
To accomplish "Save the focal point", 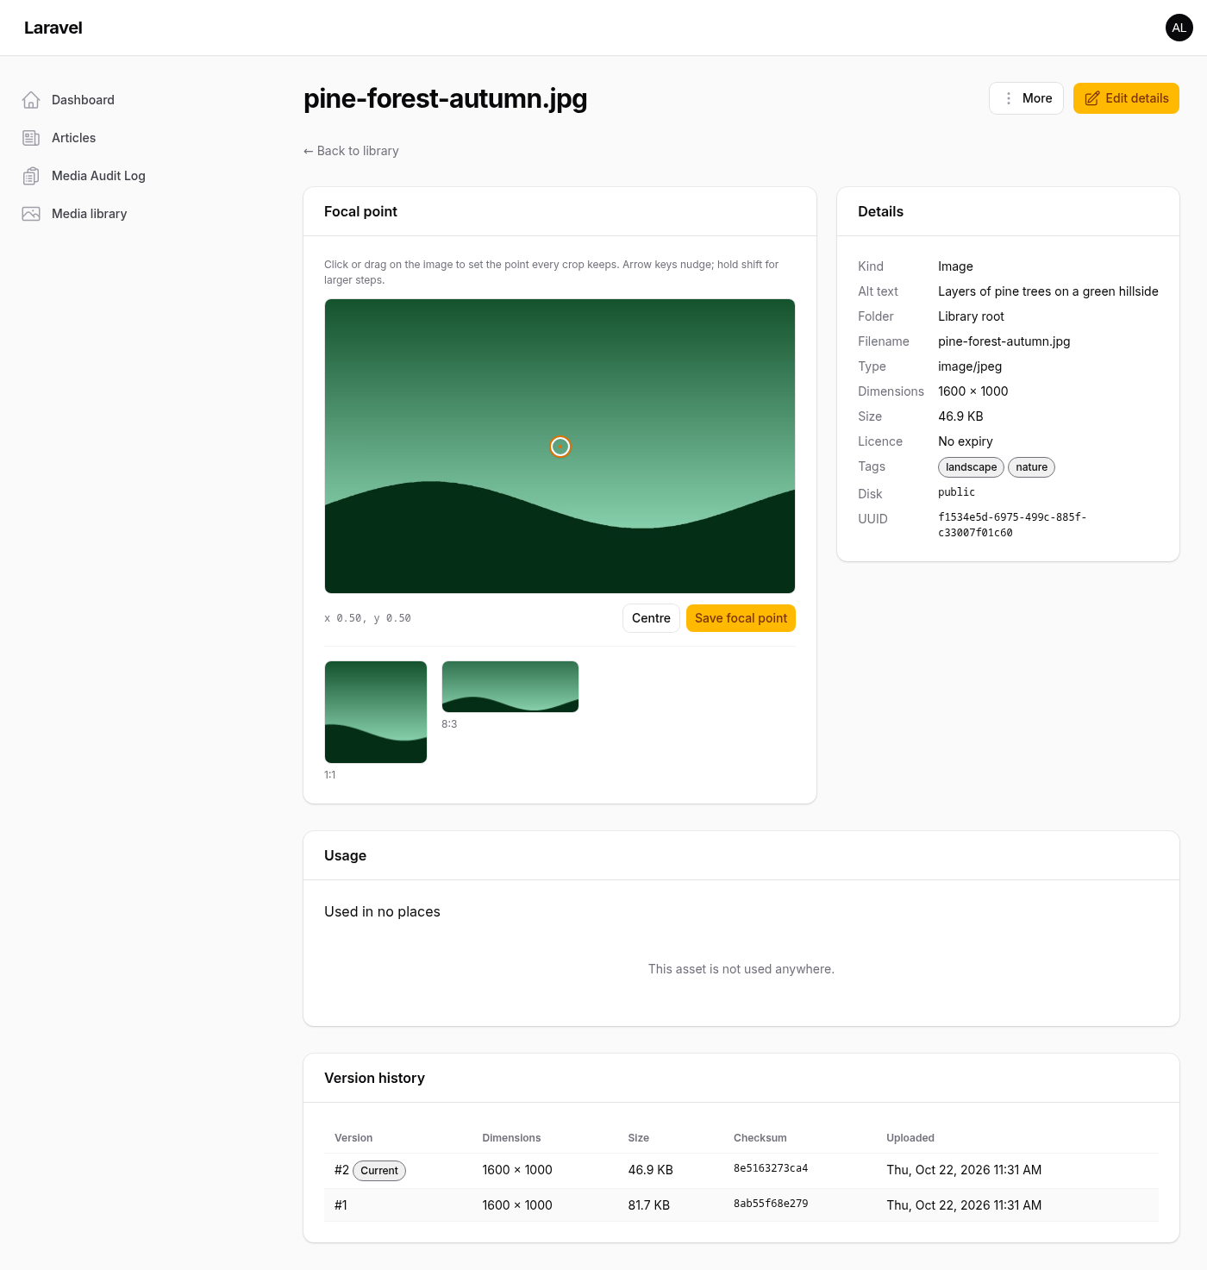I will (741, 618).
